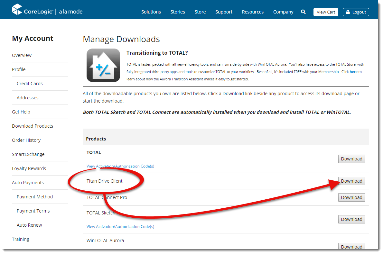Go to the Store menu item
Screen dimensions: 383x254
coord(200,12)
